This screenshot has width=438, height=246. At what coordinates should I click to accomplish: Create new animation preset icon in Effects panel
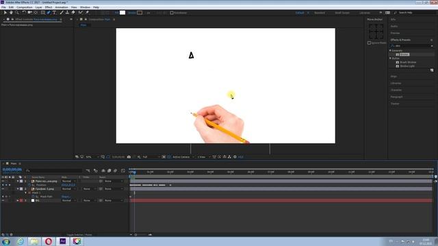(x=432, y=70)
